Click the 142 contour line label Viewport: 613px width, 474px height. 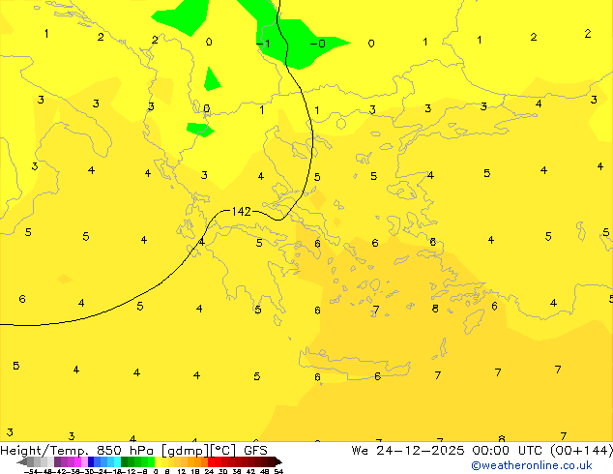(x=241, y=211)
